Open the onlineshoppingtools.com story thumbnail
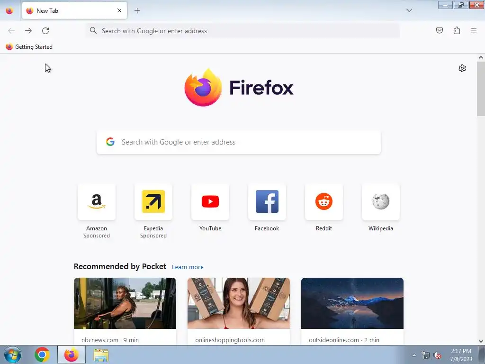The image size is (485, 364). click(x=239, y=303)
